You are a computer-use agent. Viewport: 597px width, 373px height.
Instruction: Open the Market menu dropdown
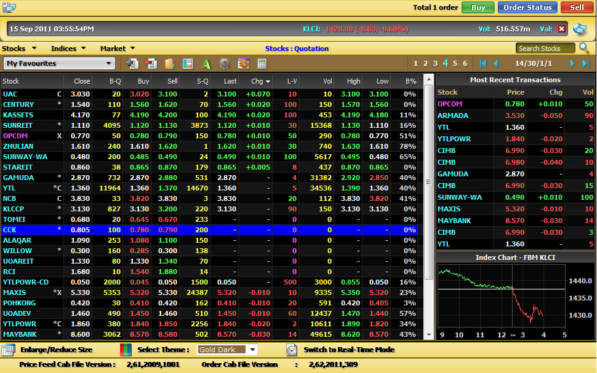(x=118, y=49)
